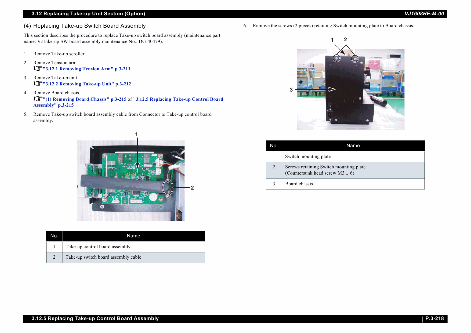Open the "3.12.2 Removing Take-up Unit" p.3-212 link
The image size is (471, 333).
[x=87, y=84]
